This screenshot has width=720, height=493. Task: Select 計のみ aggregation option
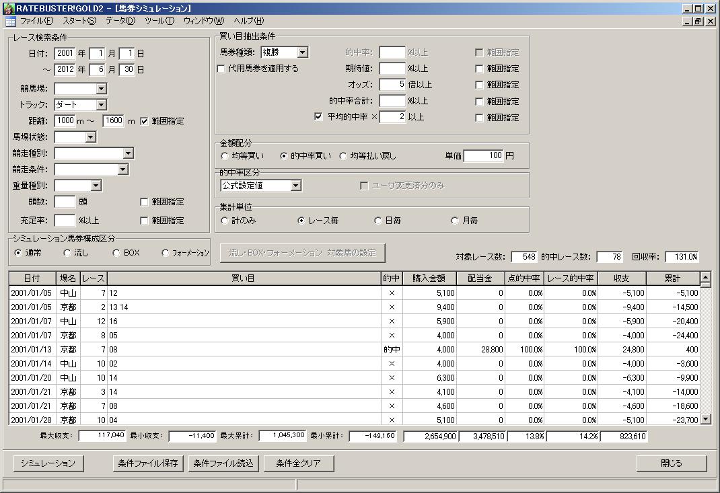[x=225, y=221]
